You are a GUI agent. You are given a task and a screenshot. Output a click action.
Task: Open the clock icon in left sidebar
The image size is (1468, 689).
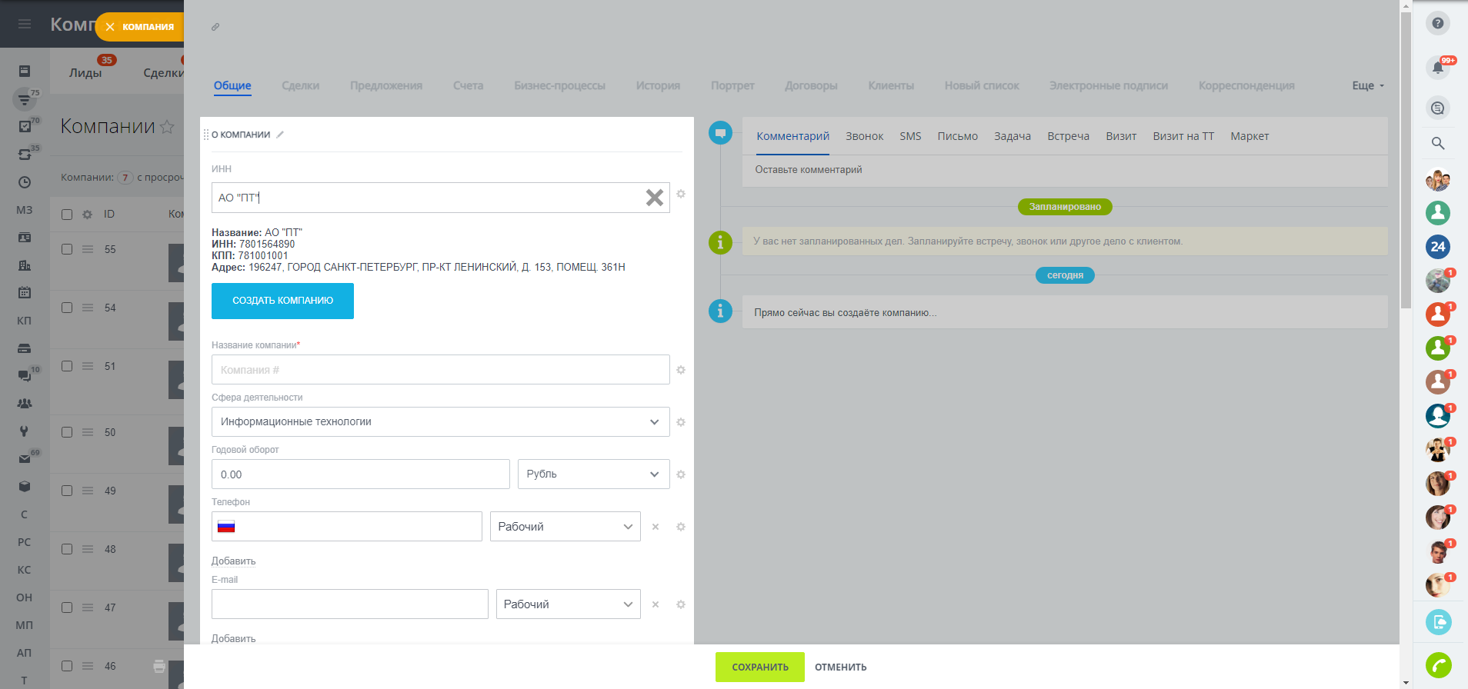[x=25, y=182]
